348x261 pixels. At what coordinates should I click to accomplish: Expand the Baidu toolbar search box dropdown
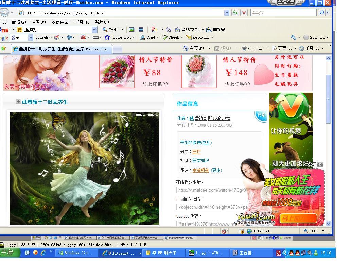tap(94, 30)
